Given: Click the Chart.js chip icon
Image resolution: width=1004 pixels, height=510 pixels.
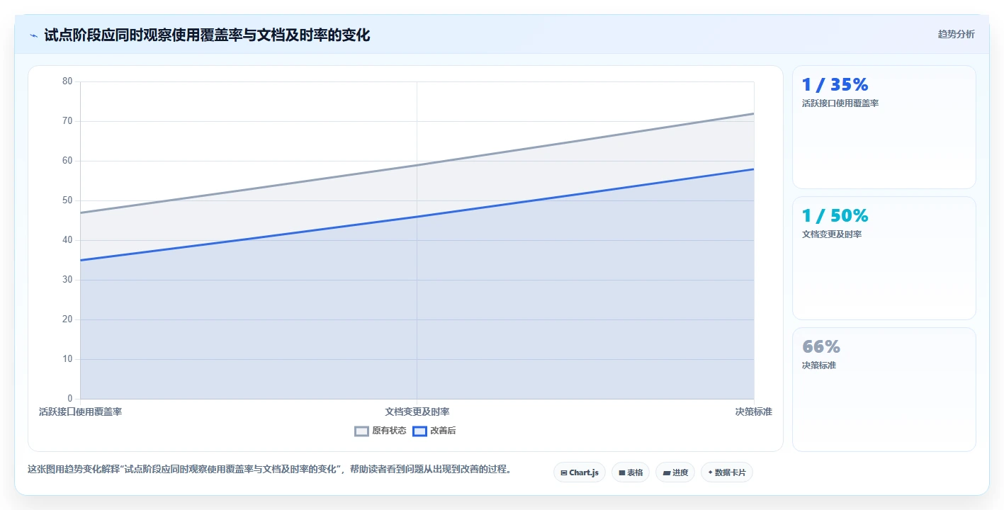Looking at the screenshot, I should (x=564, y=472).
